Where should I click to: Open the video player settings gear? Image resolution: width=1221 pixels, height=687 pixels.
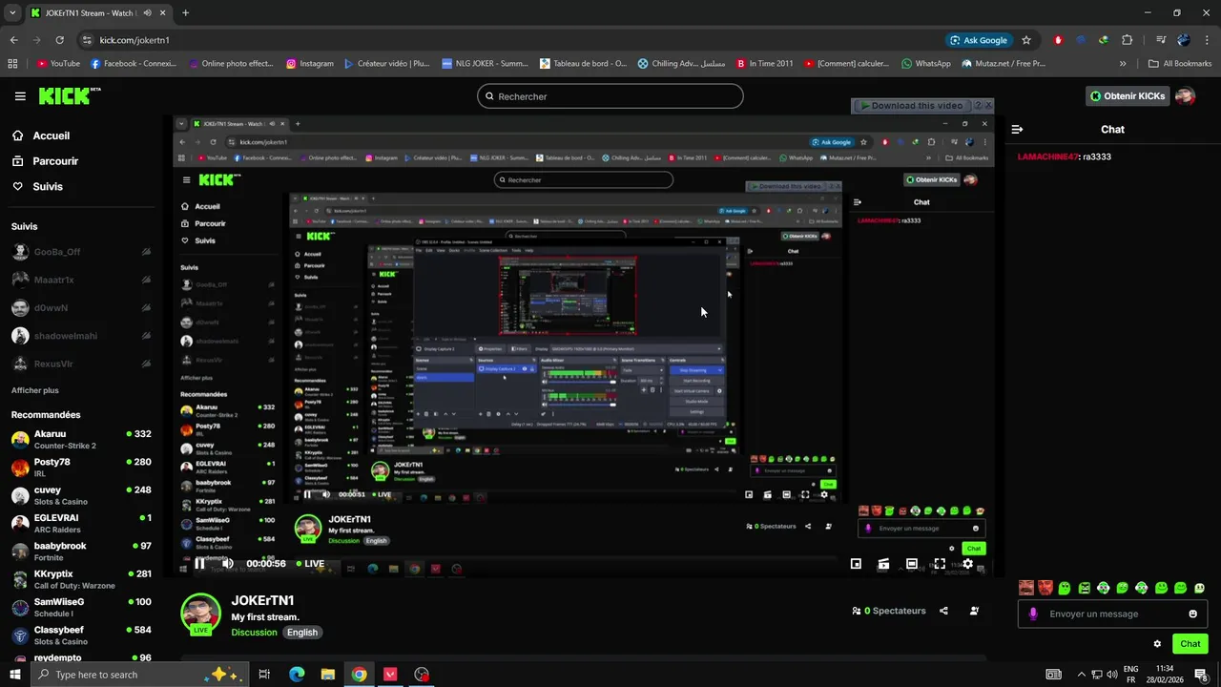coord(967,564)
